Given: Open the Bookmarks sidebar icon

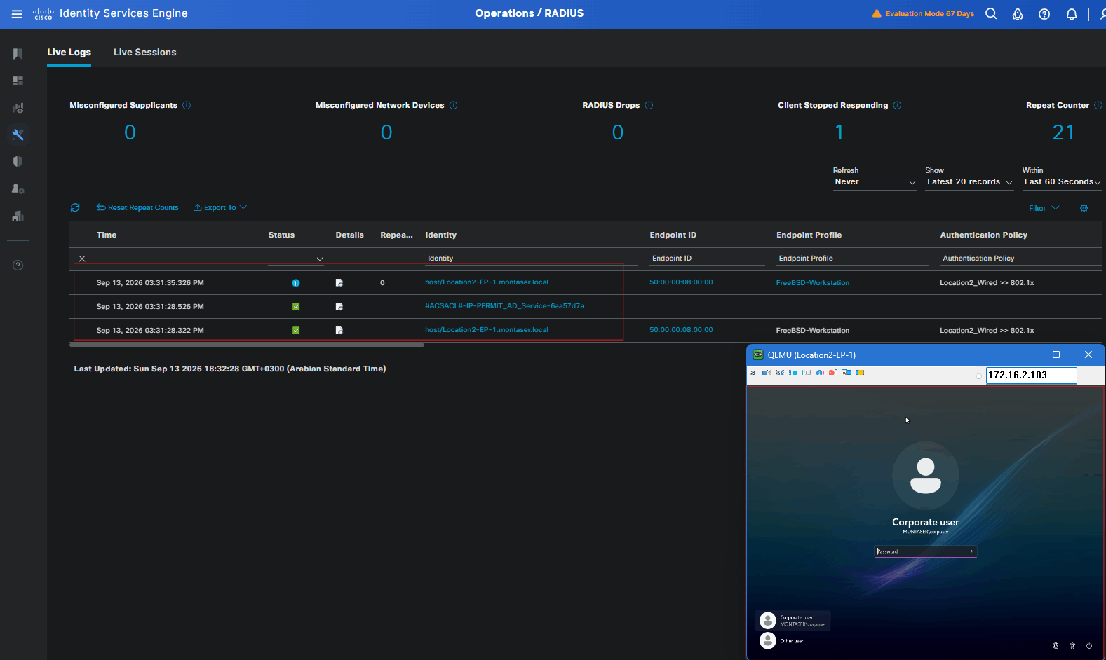Looking at the screenshot, I should click(x=18, y=54).
